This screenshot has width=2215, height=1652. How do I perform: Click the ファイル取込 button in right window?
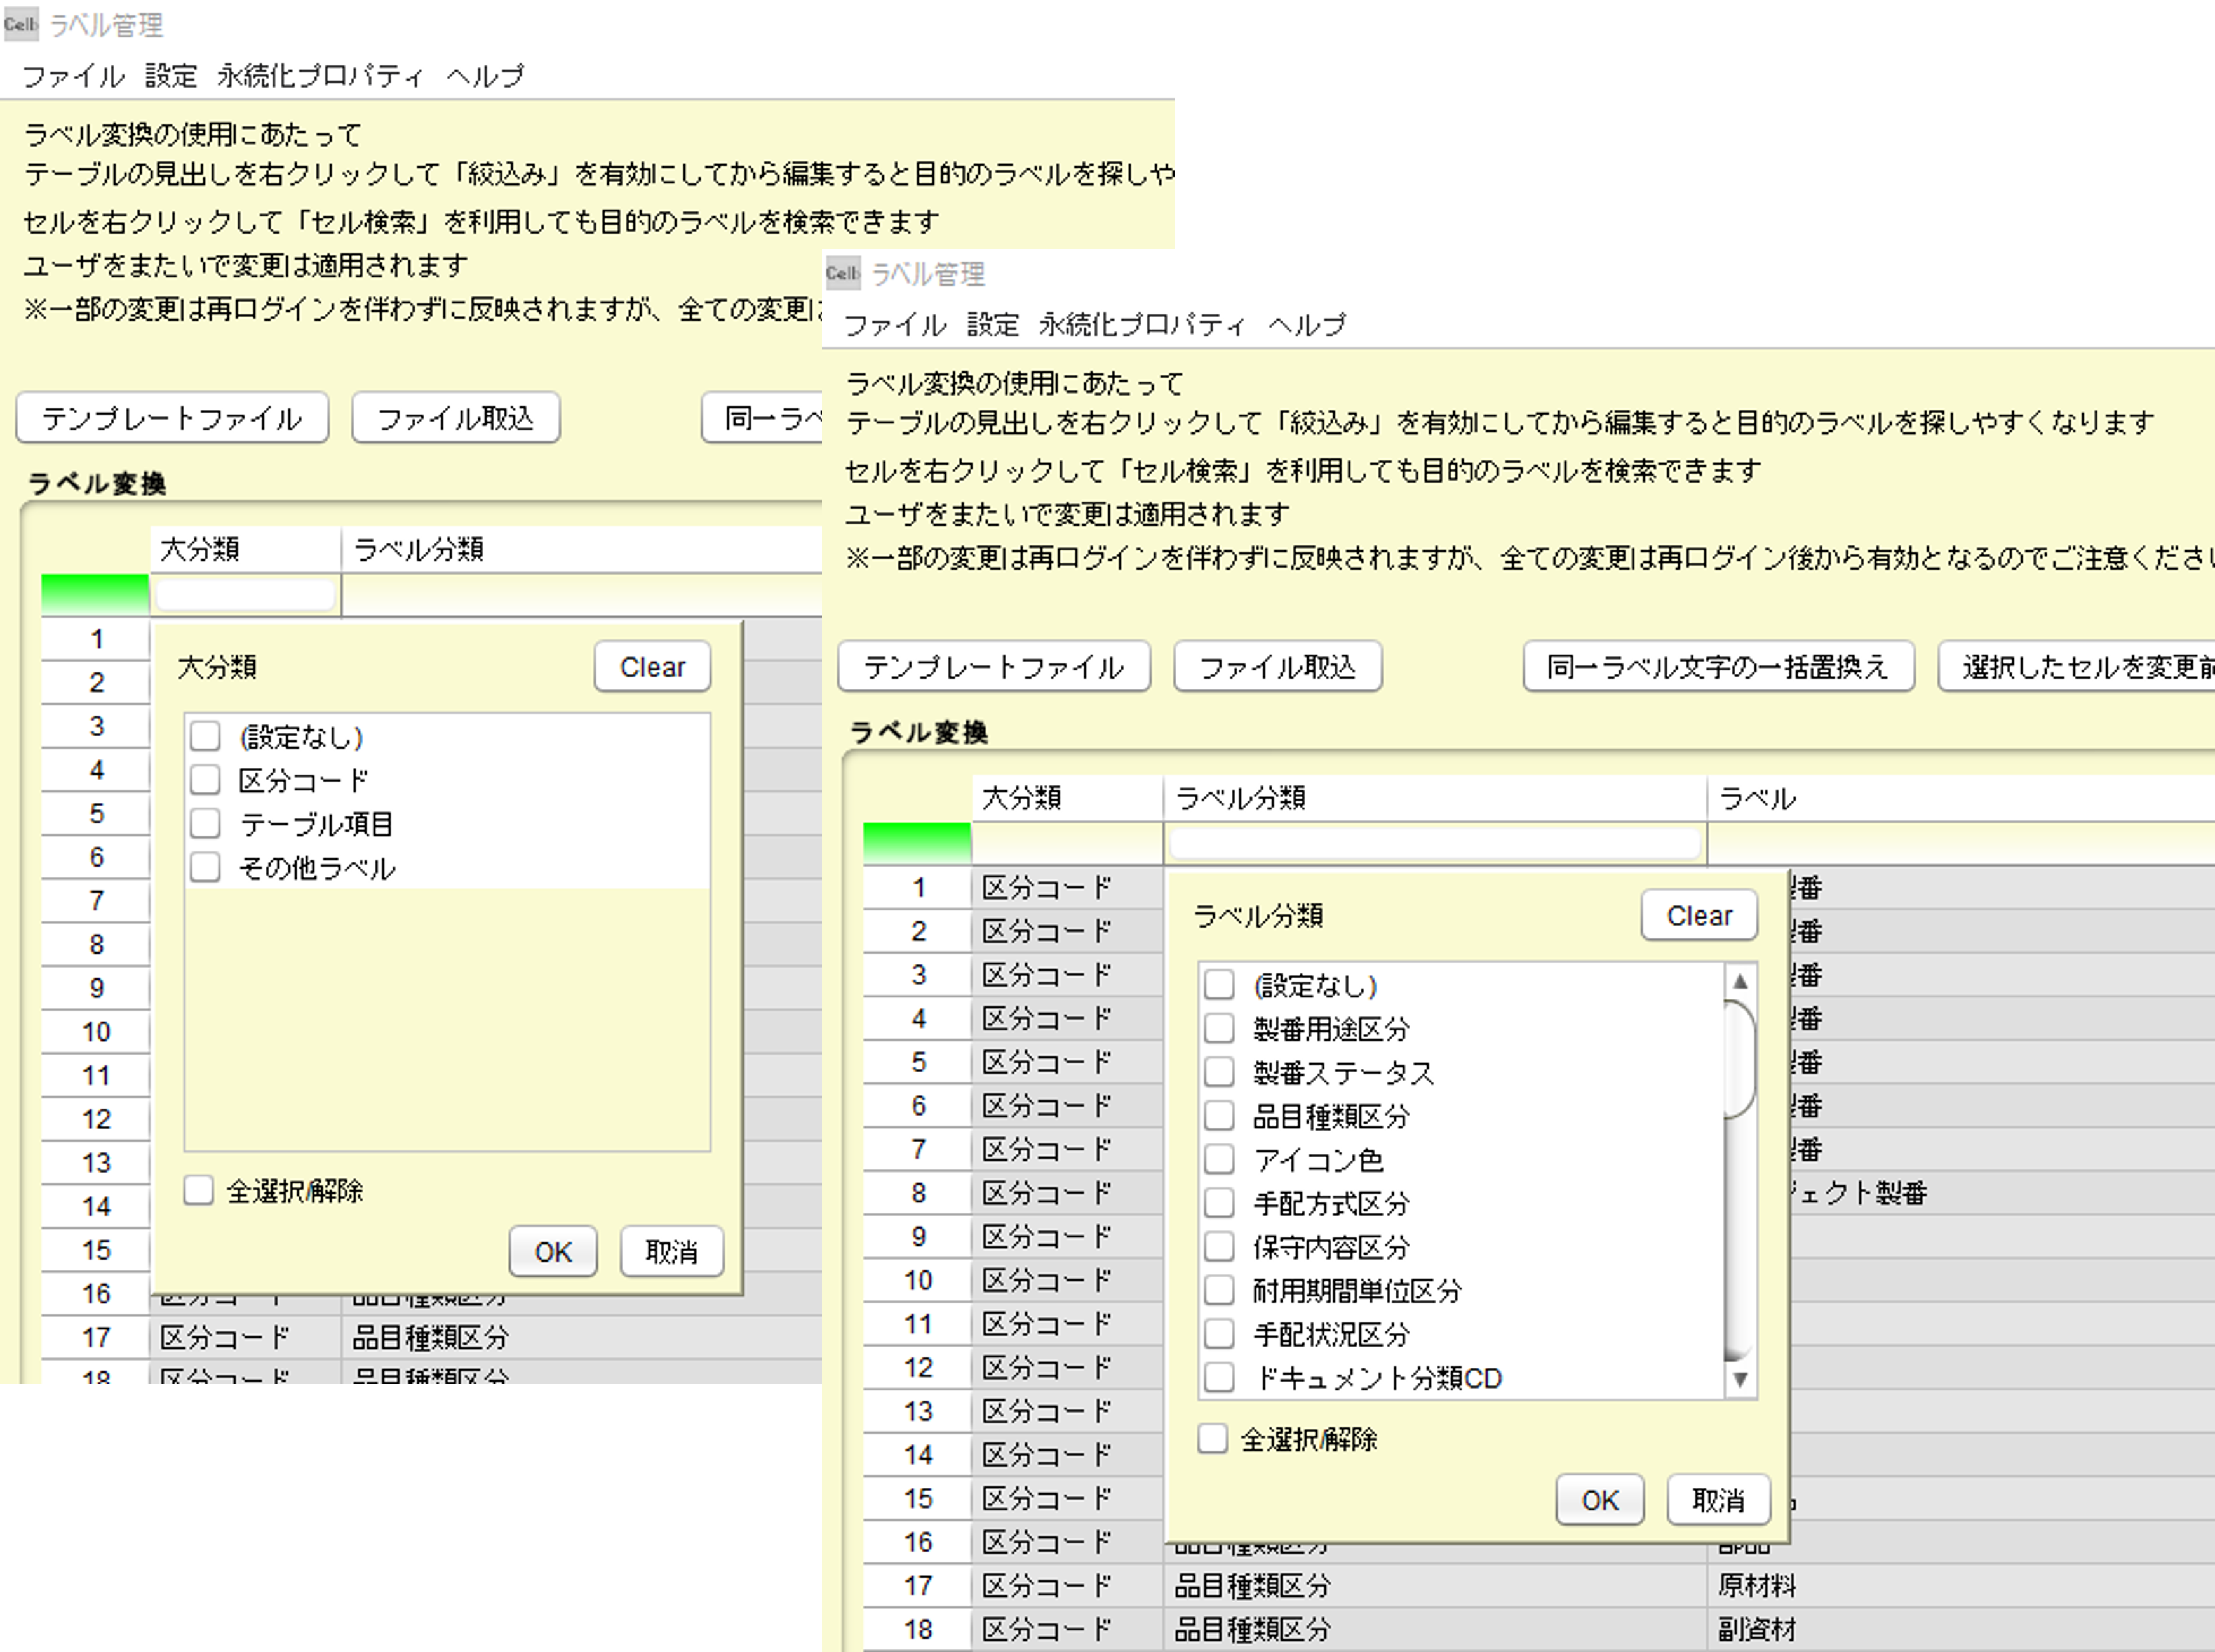click(1277, 667)
